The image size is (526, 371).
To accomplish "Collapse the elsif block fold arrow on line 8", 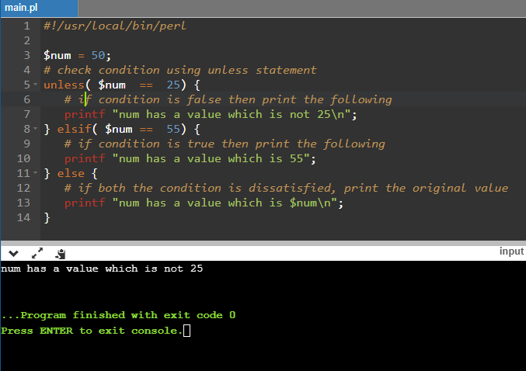I will click(36, 128).
